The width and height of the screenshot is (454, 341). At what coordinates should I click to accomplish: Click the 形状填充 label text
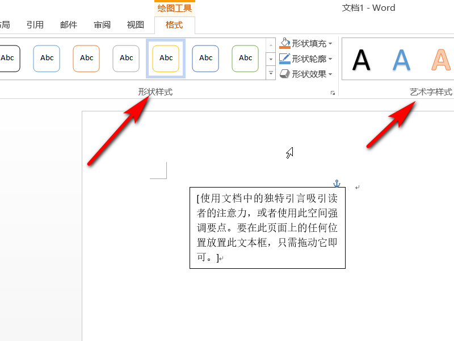[309, 44]
